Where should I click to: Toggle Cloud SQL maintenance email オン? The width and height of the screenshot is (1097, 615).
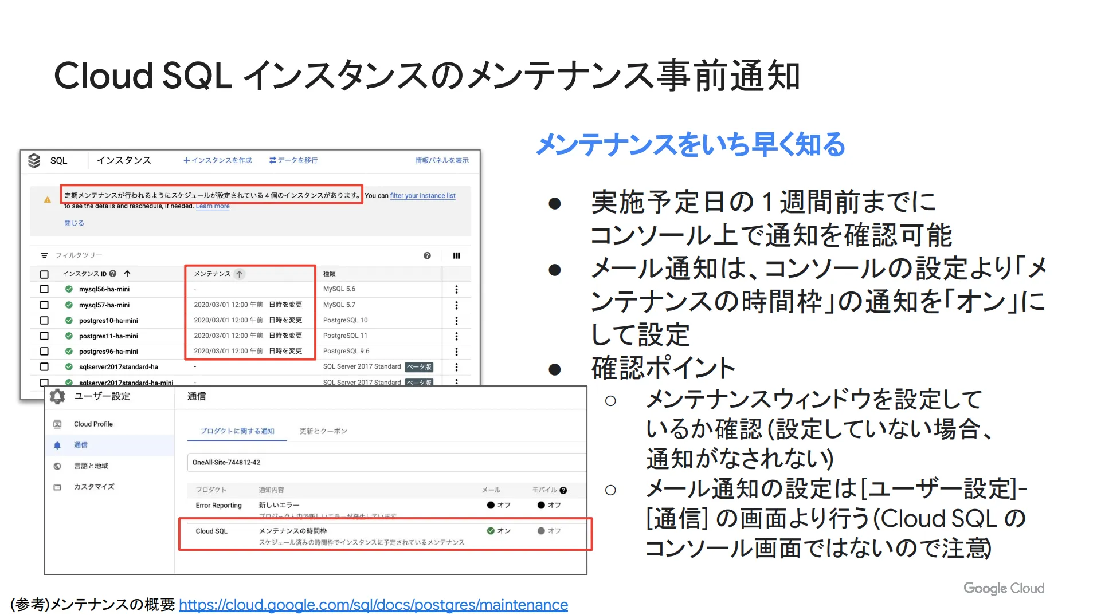(x=498, y=531)
